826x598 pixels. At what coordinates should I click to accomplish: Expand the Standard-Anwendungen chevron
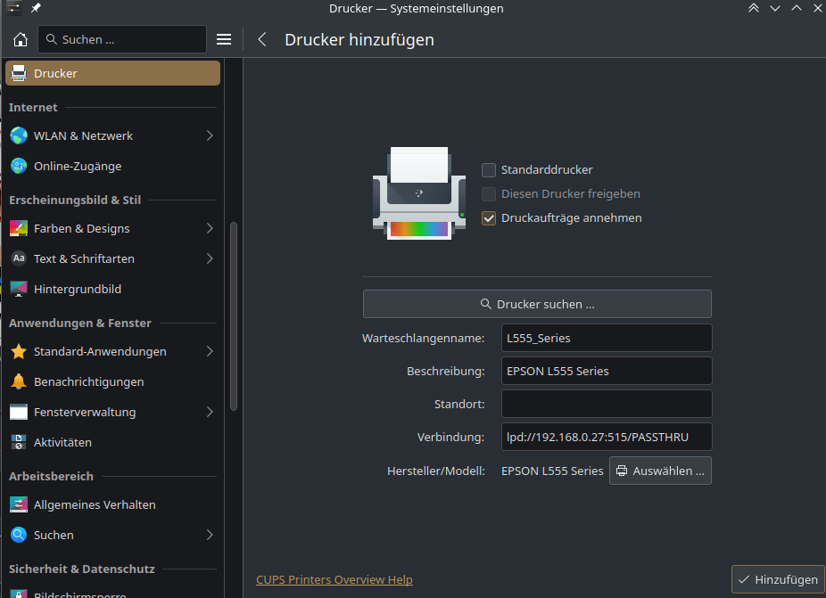[x=210, y=351]
